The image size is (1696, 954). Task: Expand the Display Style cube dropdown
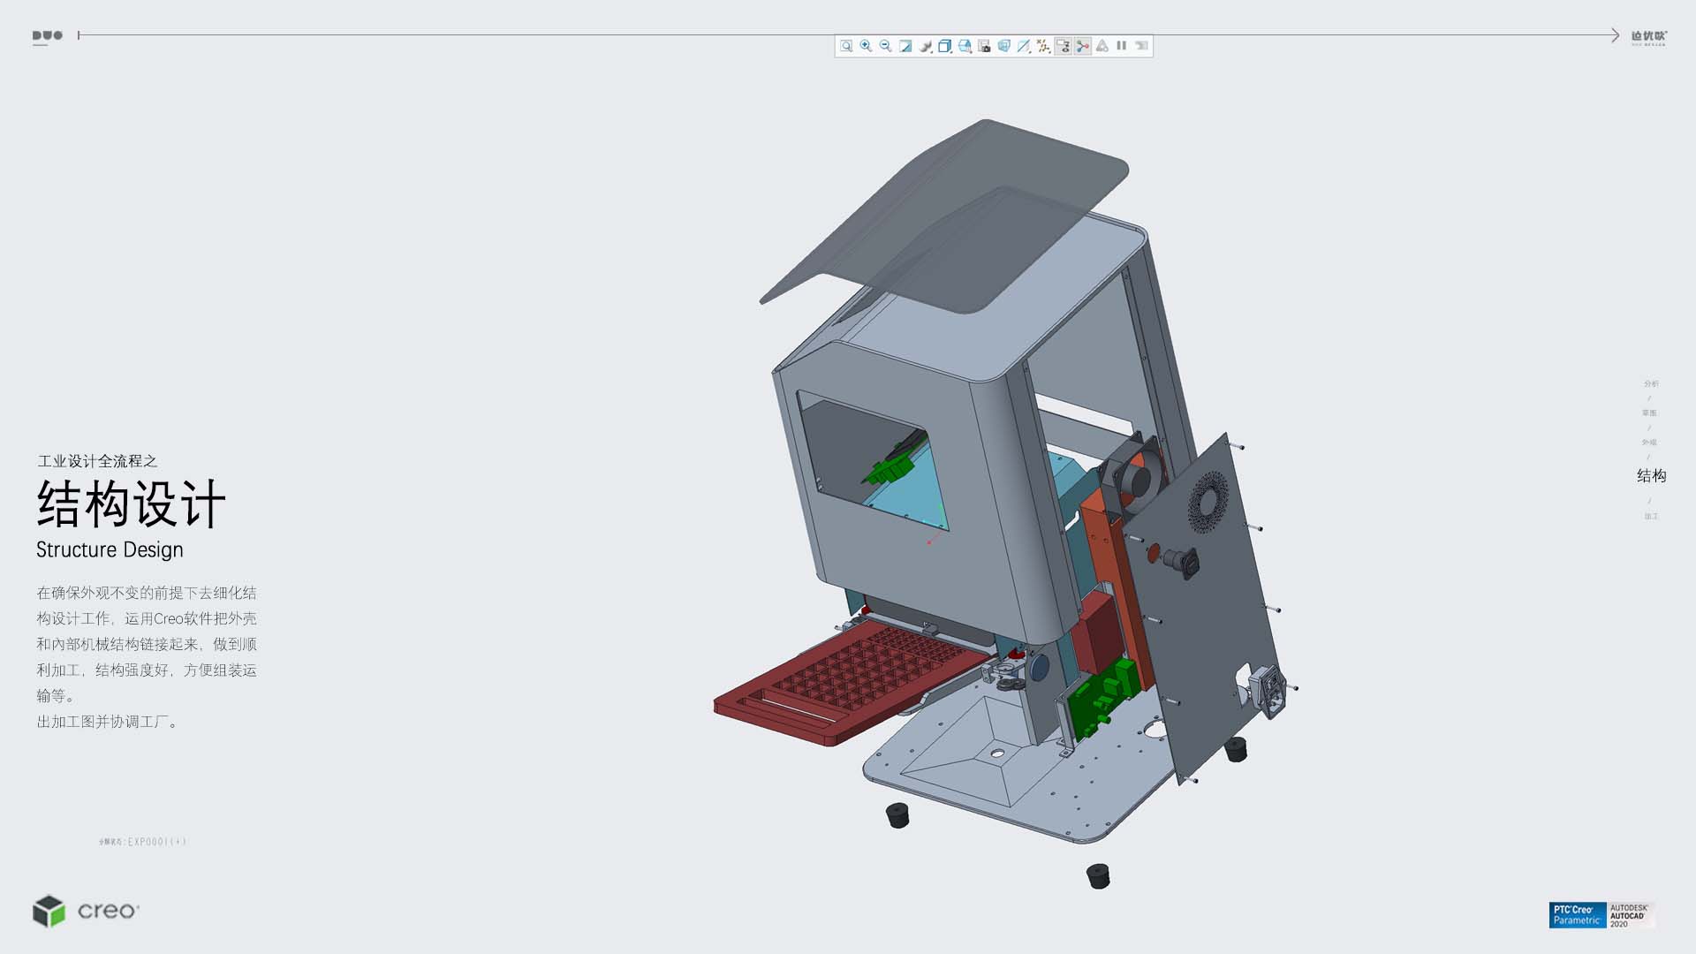pos(944,46)
